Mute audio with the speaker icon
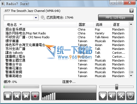The height and width of the screenshot is (104, 137). coord(112,96)
